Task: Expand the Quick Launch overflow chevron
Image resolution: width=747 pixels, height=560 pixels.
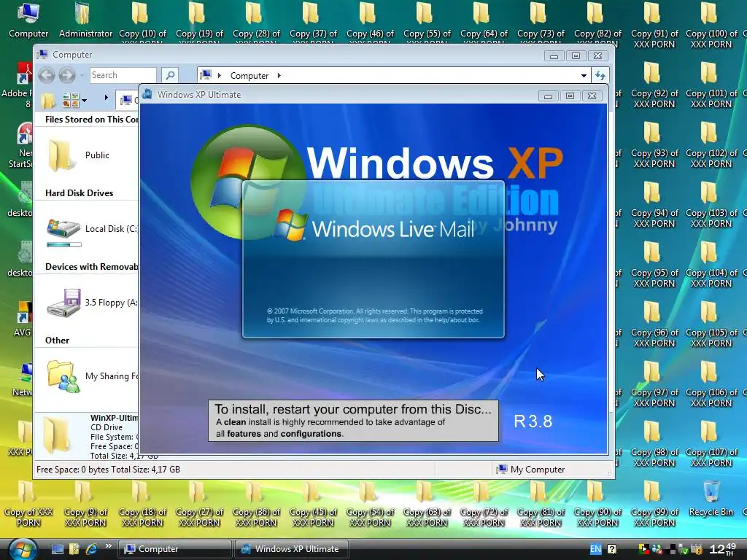Action: (x=109, y=546)
